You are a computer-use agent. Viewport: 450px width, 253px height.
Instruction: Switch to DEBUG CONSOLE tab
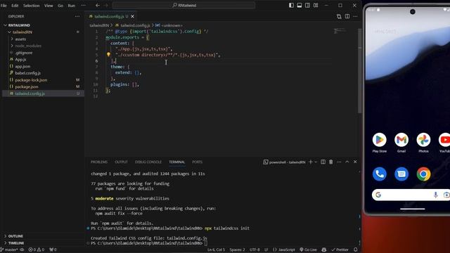(x=148, y=162)
